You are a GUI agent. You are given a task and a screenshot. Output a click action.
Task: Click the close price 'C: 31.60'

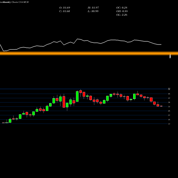tap(64, 11)
